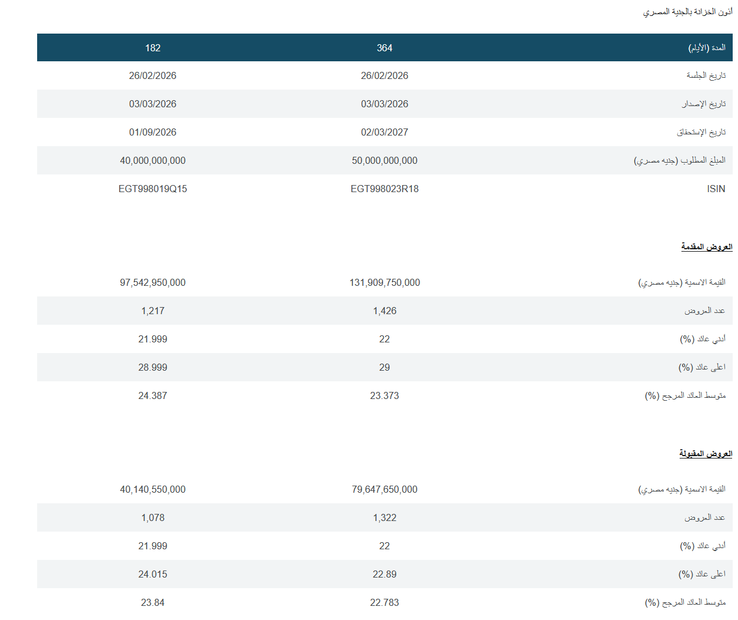Click the ISIN row label

[716, 189]
